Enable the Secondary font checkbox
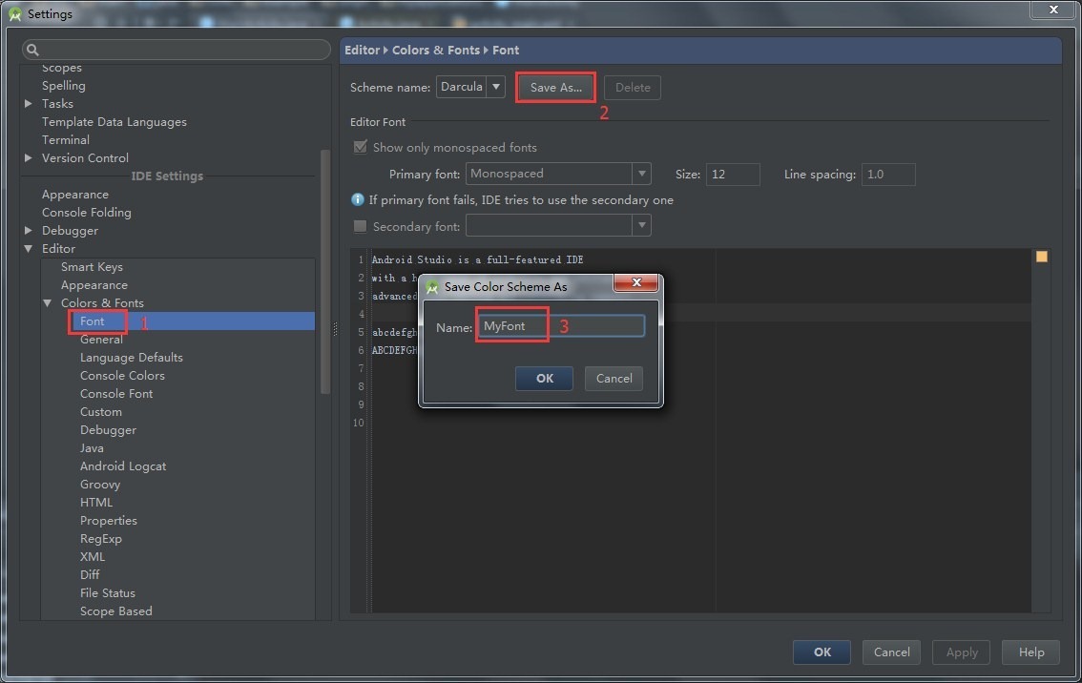Screen dimensions: 1082x683 361,227
